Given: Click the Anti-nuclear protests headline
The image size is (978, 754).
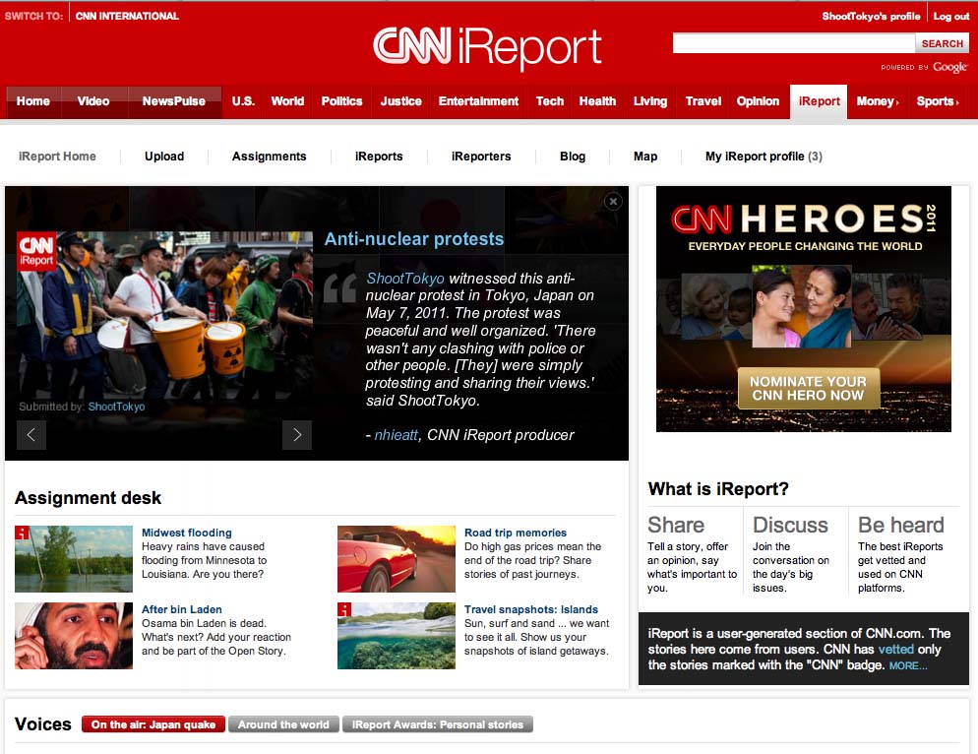Looking at the screenshot, I should coord(413,239).
